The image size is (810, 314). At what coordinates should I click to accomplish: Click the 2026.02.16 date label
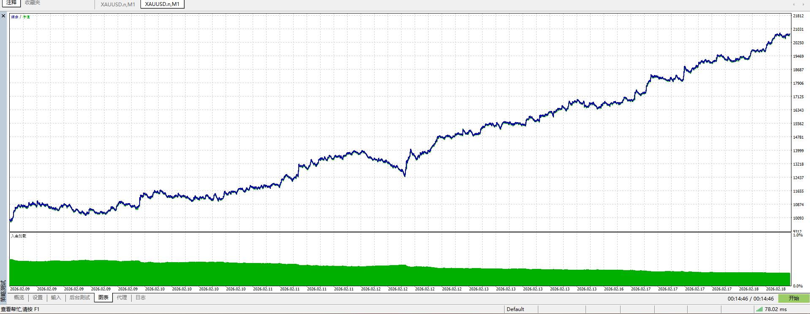tap(614, 289)
